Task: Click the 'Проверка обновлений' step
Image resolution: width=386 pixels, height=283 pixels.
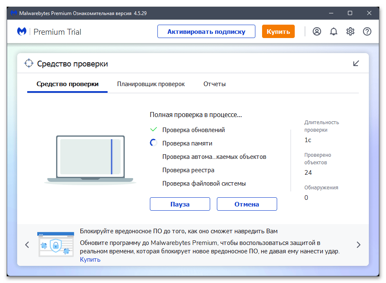Action: tap(193, 130)
